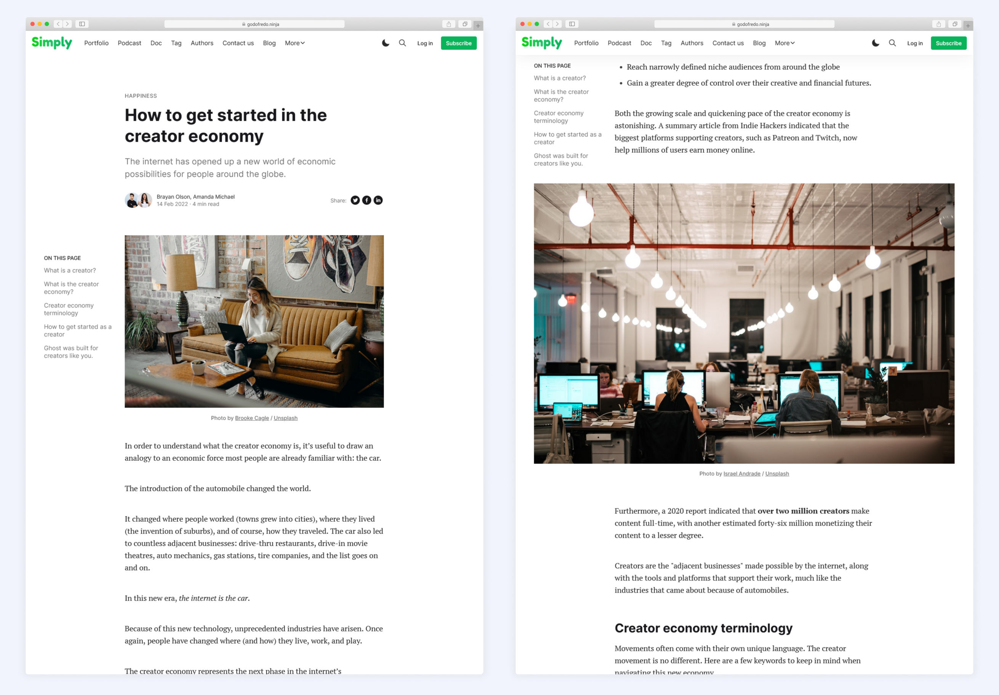Show tab overview in the right Safari window
Image resolution: width=999 pixels, height=695 pixels.
click(x=955, y=24)
